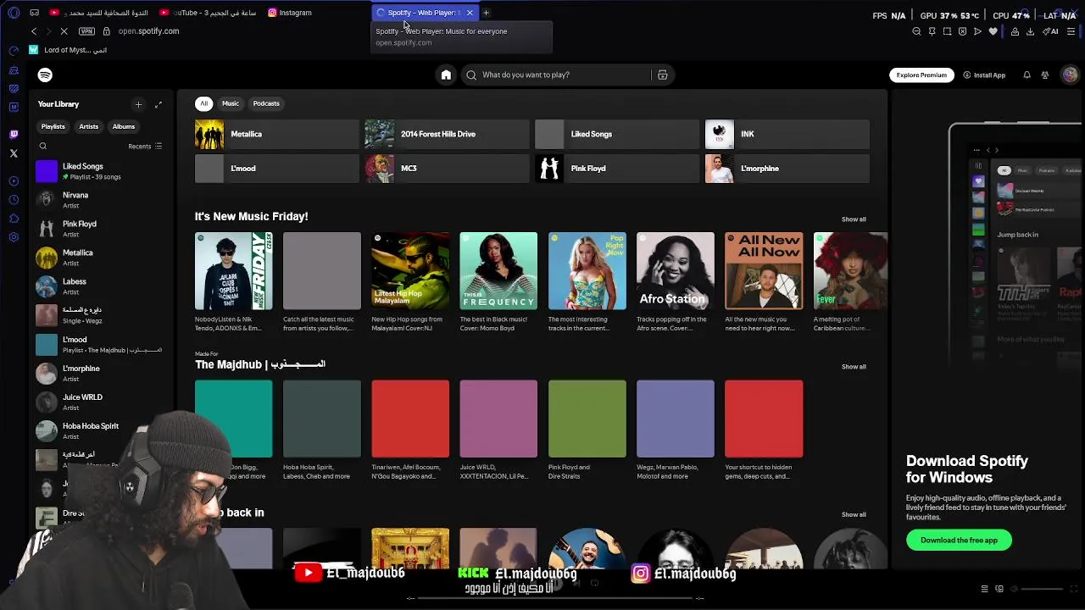Open the purple Juice WRLD mix
The width and height of the screenshot is (1085, 610).
pos(498,419)
